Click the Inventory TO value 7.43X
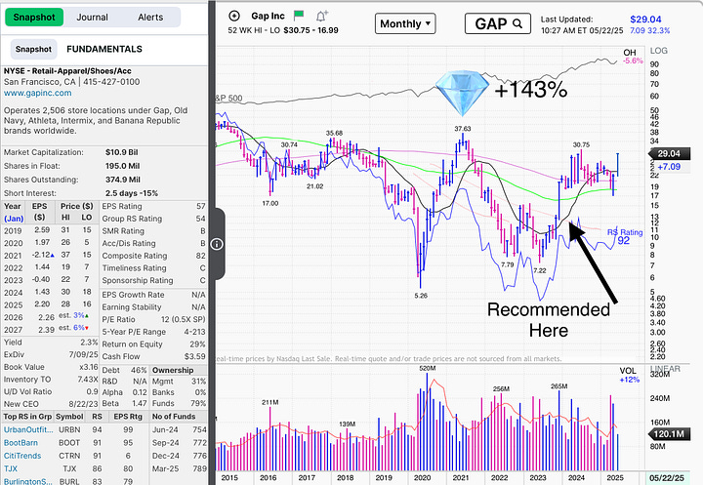The image size is (703, 485). coord(88,380)
